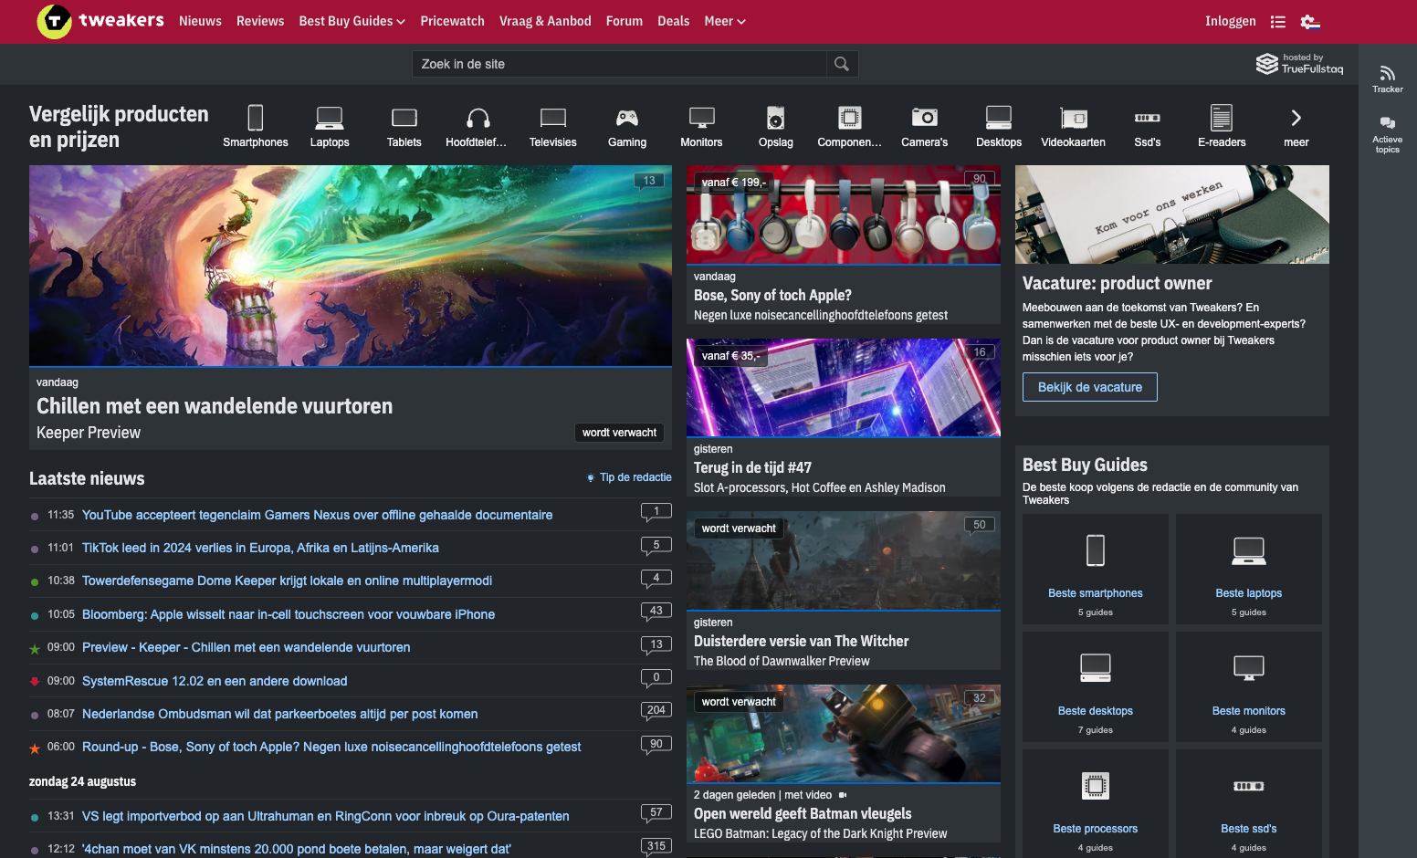
Task: Open Nederlandse Ombudsman parkeerboetes article
Action: 279,714
